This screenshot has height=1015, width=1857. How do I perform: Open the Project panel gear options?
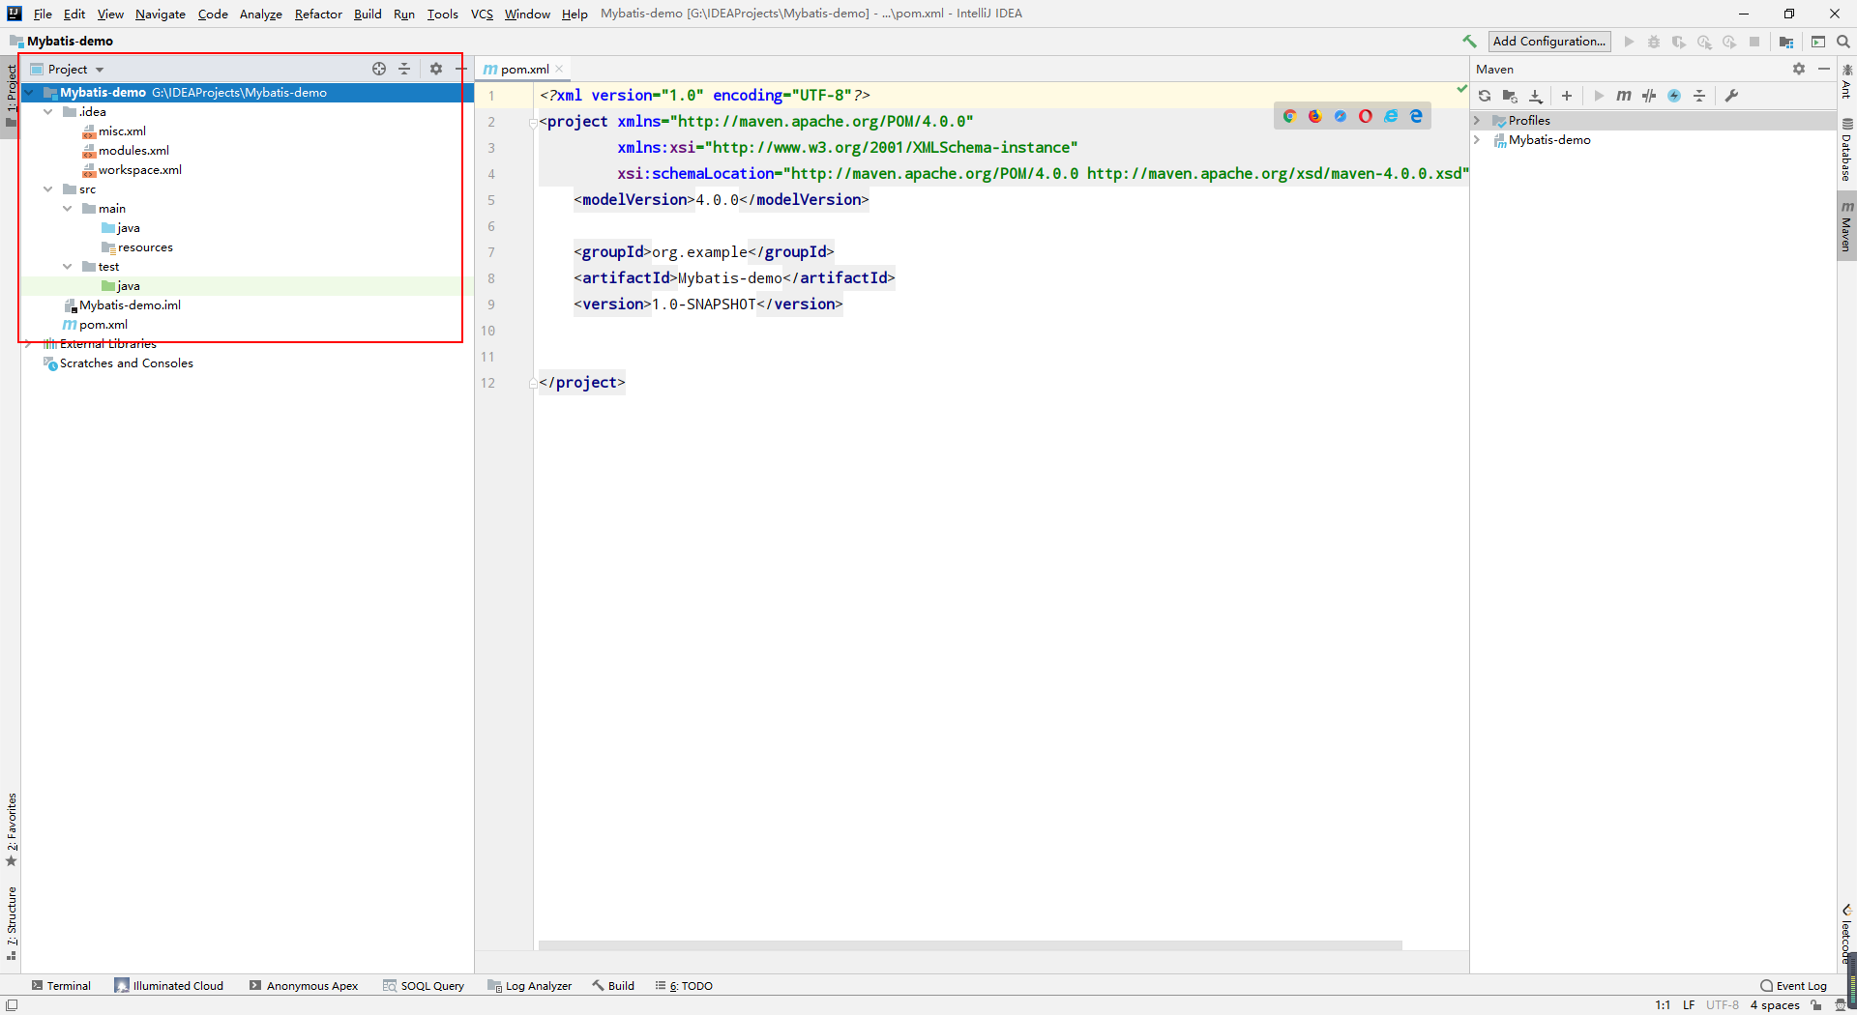pyautogui.click(x=436, y=69)
